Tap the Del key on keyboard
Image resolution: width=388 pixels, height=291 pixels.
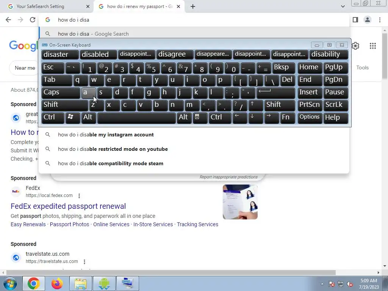pyautogui.click(x=288, y=80)
